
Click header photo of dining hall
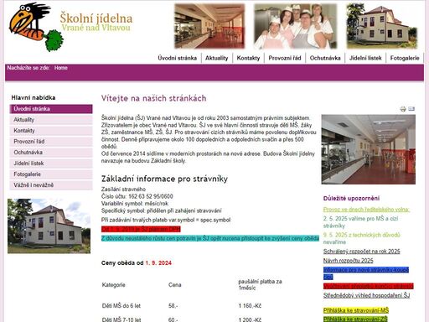(209, 26)
